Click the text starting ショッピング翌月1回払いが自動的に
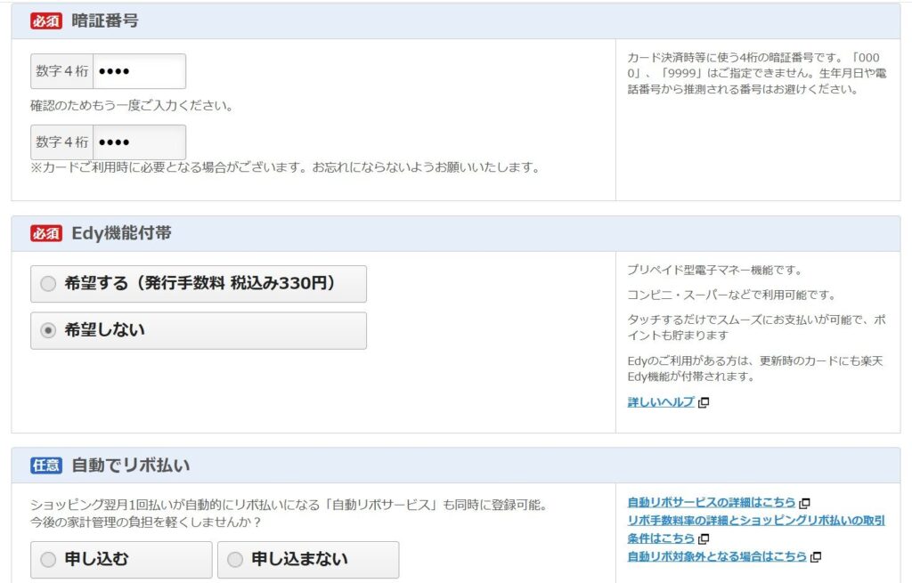This screenshot has height=583, width=912. 289,505
